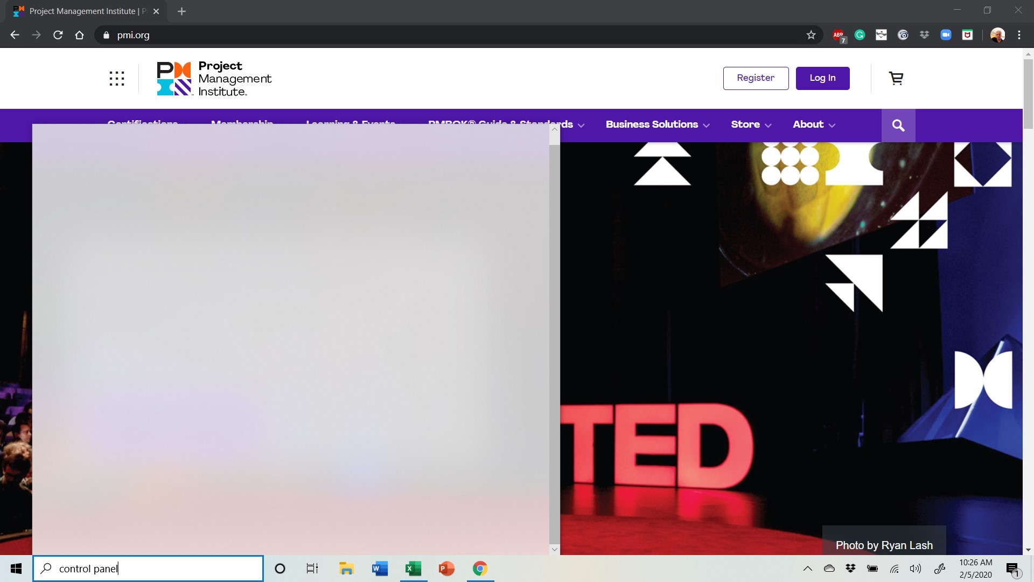Reload the pmi.org page
1034x582 pixels.
(x=58, y=35)
